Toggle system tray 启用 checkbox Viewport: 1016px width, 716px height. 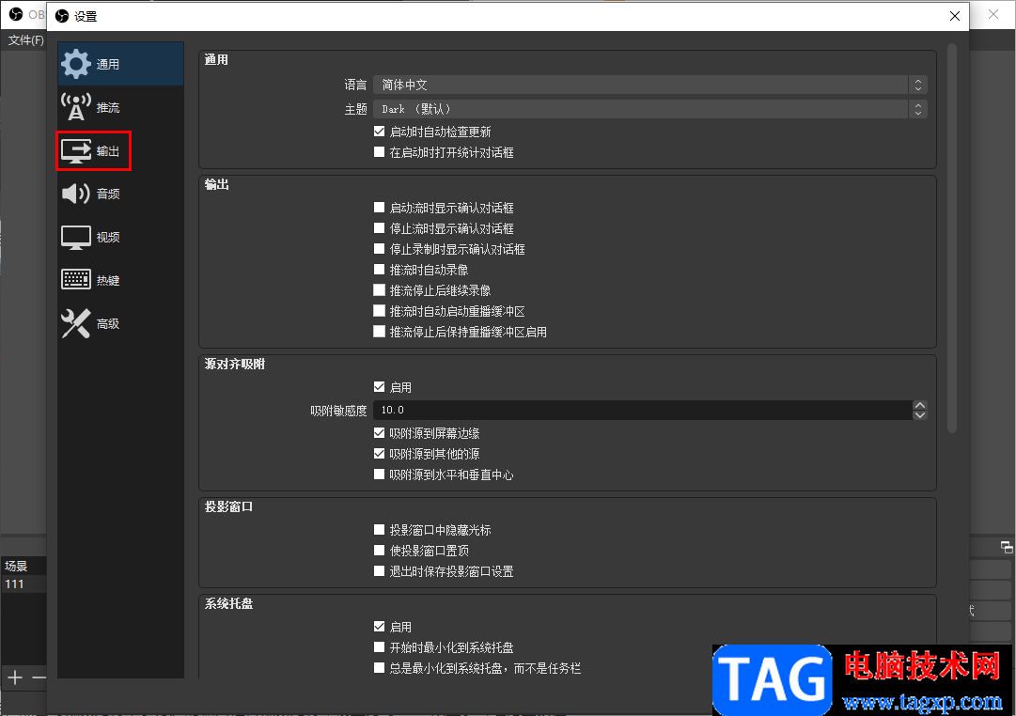(380, 627)
